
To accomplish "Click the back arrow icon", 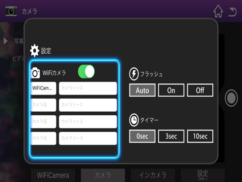I will tap(232, 12).
